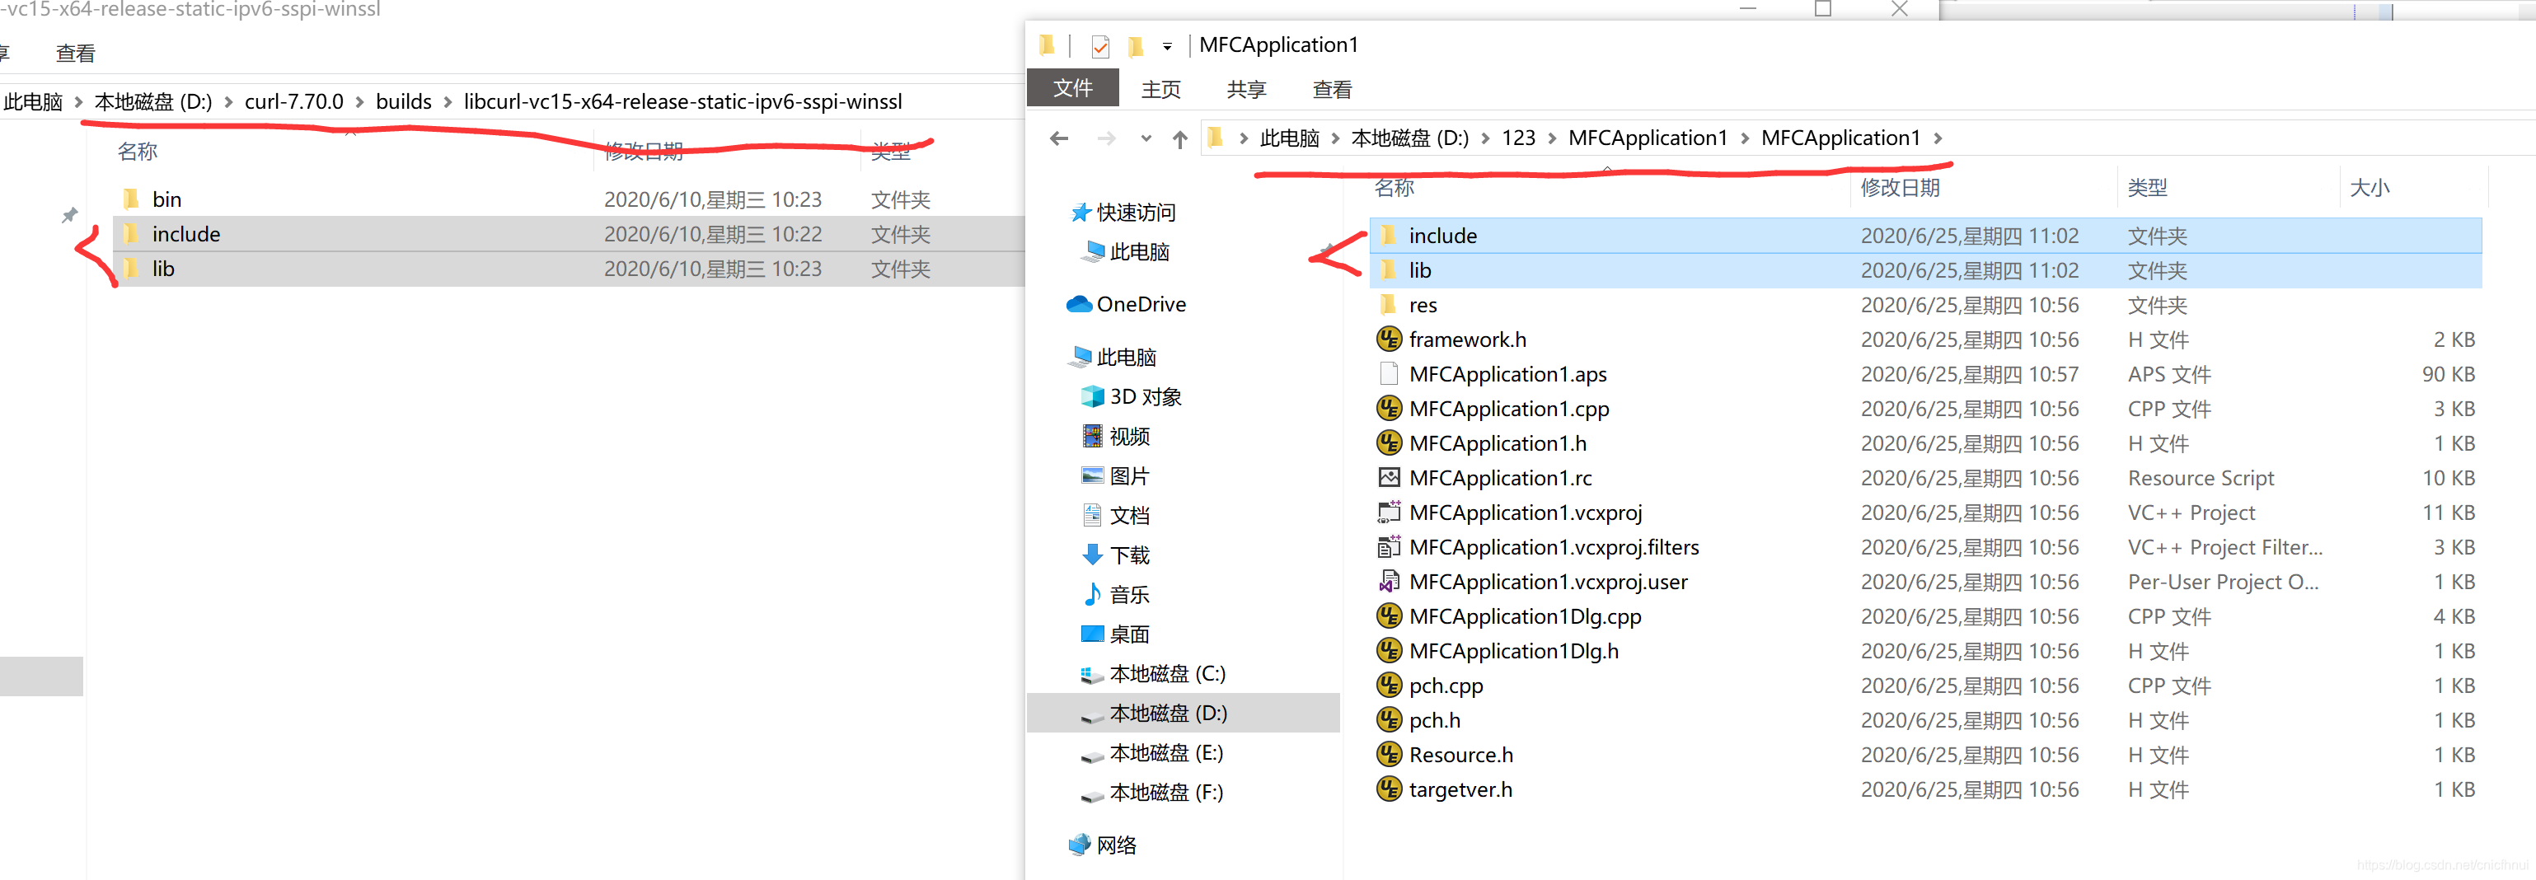Go up one folder level with Up arrow
The height and width of the screenshot is (880, 2536).
coord(1179,140)
